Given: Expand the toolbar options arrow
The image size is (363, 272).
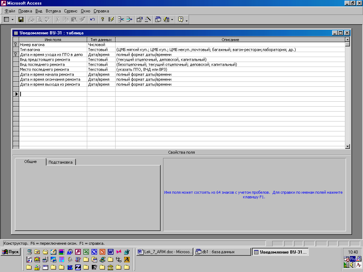Looking at the screenshot, I should (x=186, y=21).
